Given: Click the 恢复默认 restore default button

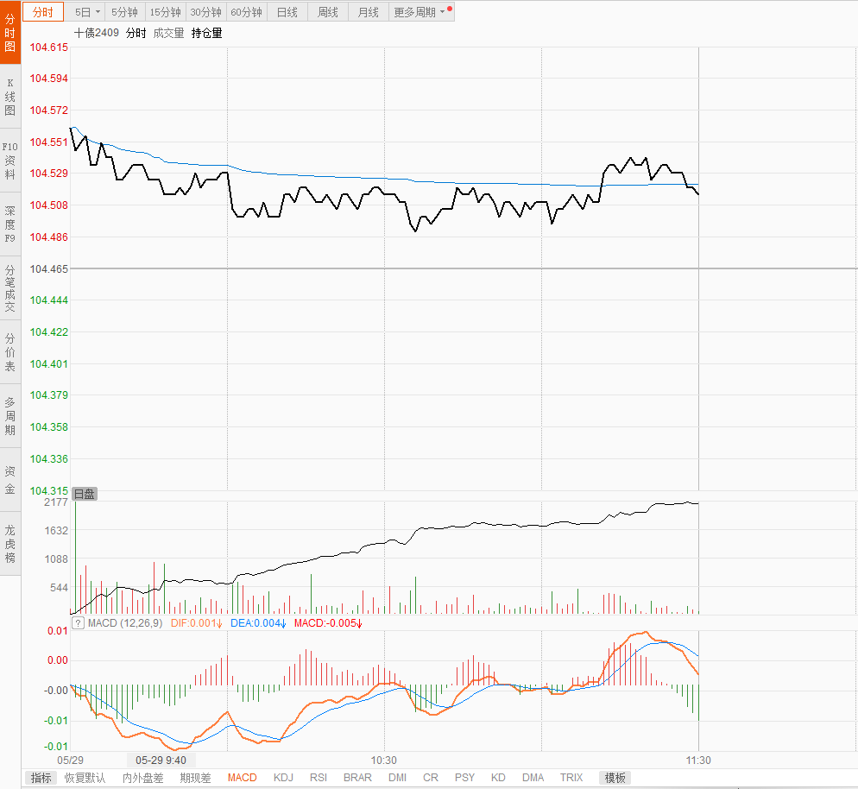Looking at the screenshot, I should click(x=85, y=778).
